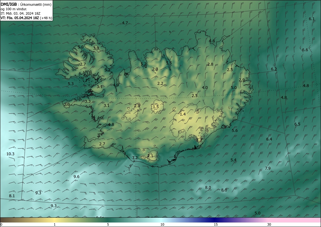Click the 4.0 value in the east
Screen dimensions: 321x227
(x=205, y=88)
